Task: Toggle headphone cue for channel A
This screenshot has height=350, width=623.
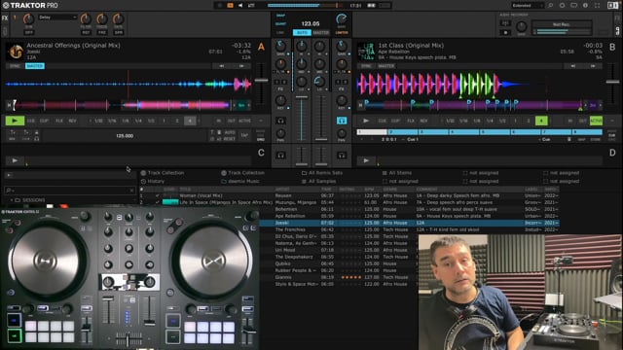Action: [281, 121]
